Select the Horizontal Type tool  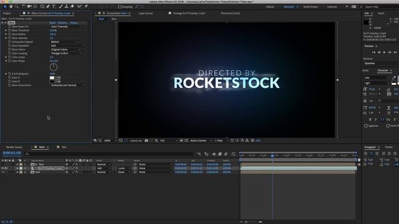pyautogui.click(x=54, y=7)
